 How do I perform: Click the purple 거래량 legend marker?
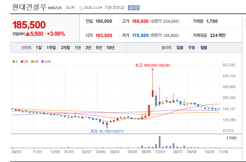click(x=227, y=138)
